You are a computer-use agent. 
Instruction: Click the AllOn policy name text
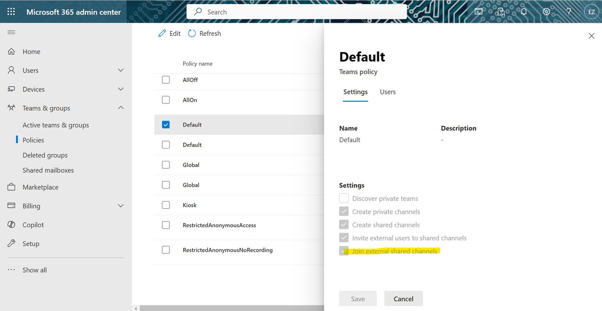190,100
